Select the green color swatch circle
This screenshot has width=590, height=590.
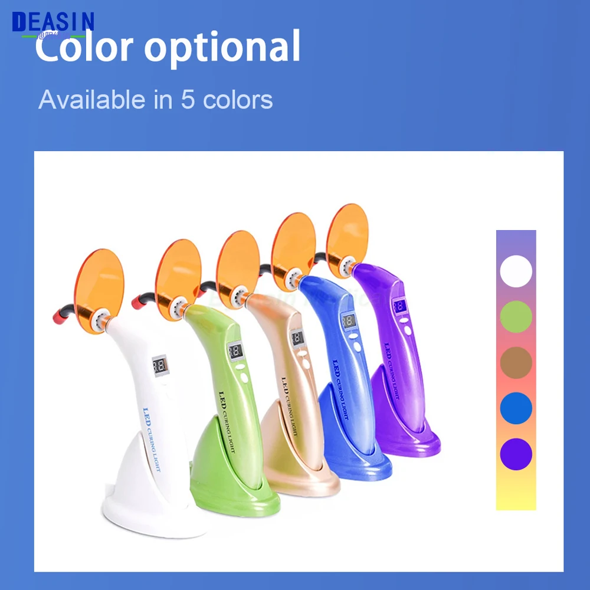(x=516, y=316)
